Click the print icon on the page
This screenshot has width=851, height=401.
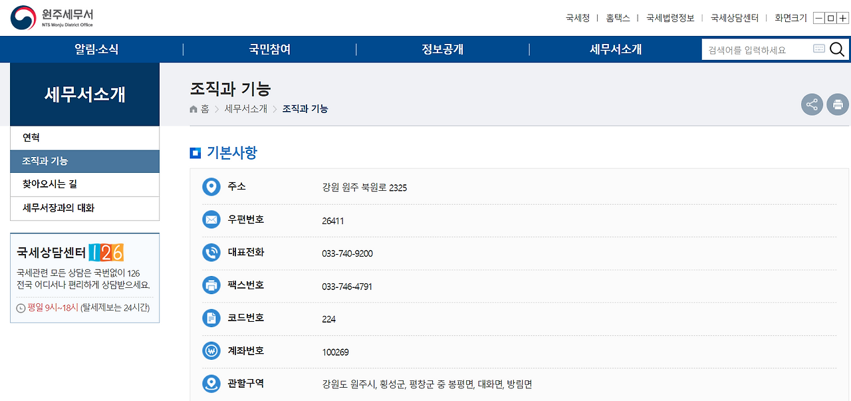pyautogui.click(x=838, y=104)
